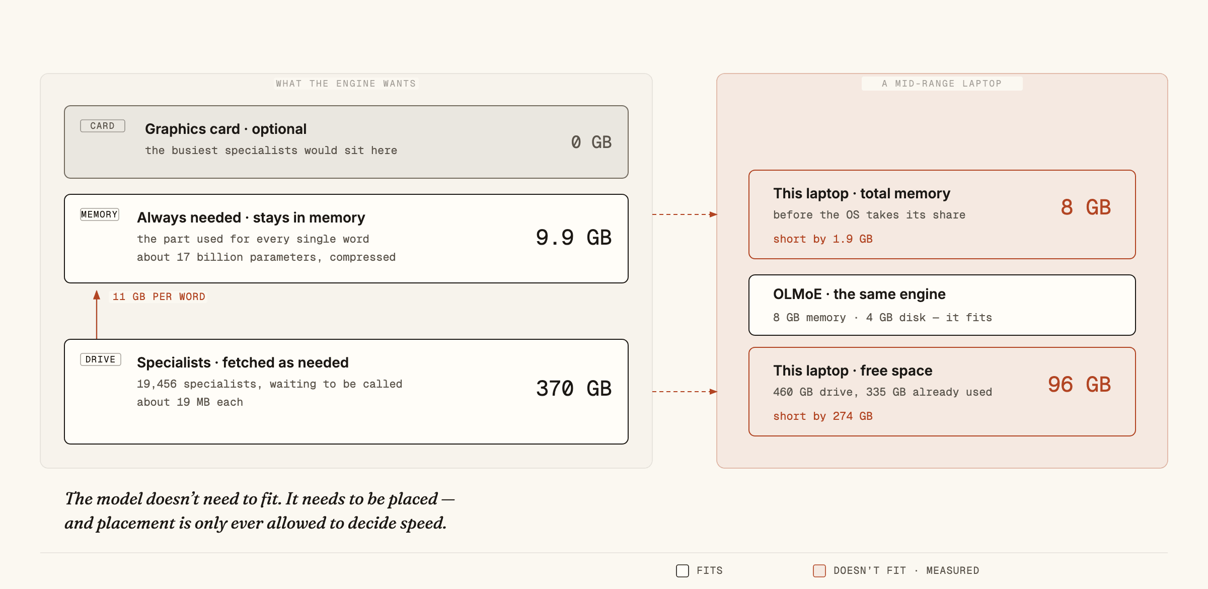Click the dashed arrow pointing to total memory
Screen dimensions: 1208x589
tap(685, 214)
